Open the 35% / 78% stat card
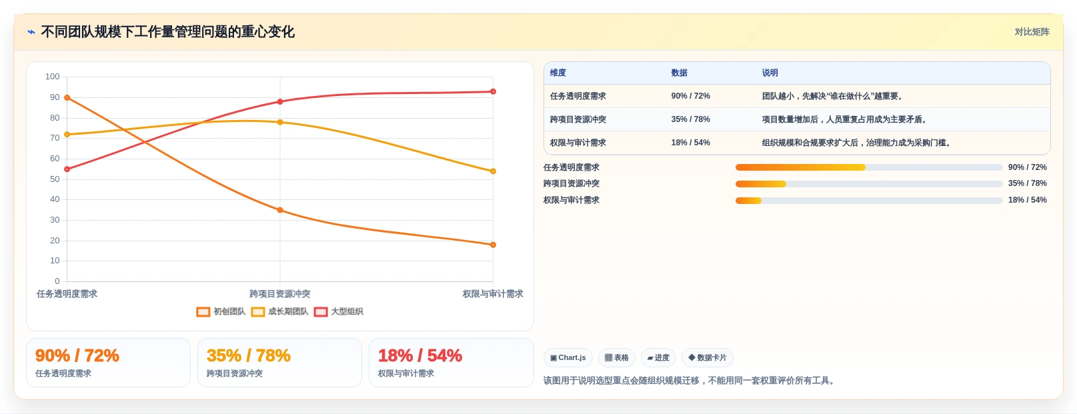 coord(279,363)
